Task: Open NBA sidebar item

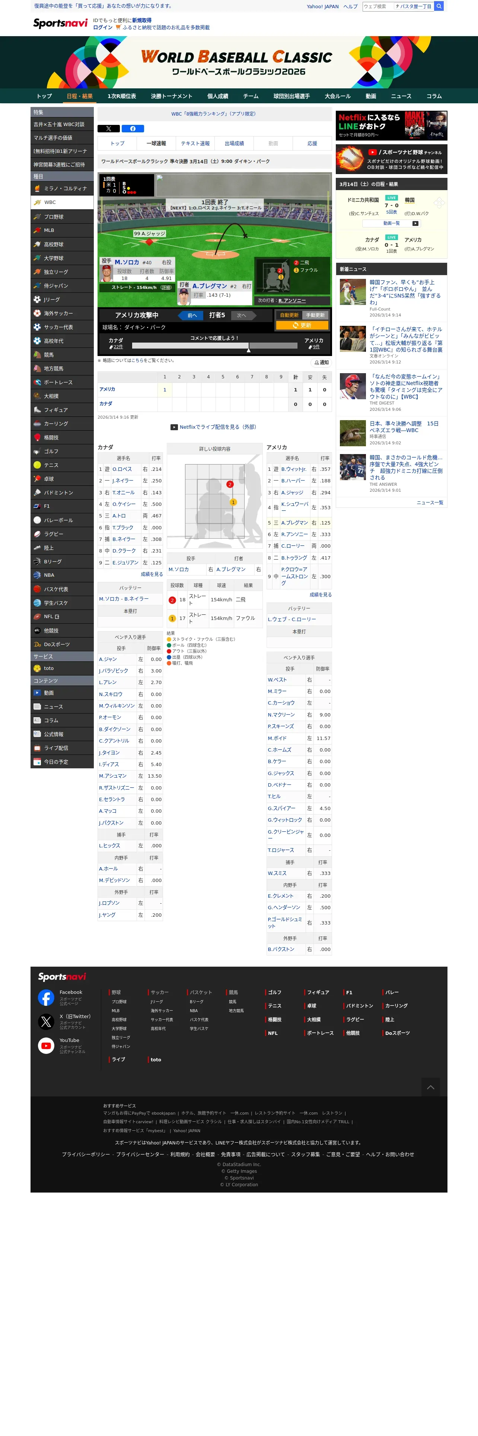Action: (62, 575)
